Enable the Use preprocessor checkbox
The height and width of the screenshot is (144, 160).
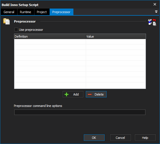[x=16, y=30]
